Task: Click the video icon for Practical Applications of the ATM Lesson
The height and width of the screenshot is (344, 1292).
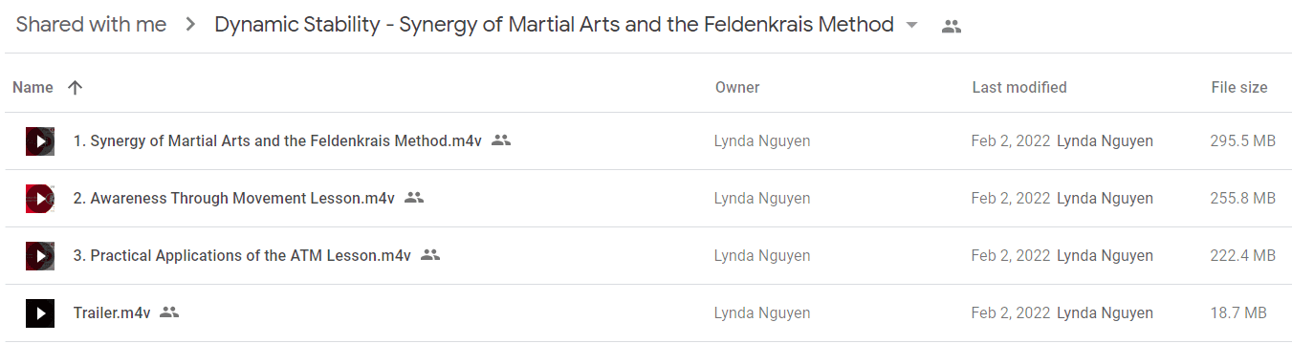Action: pyautogui.click(x=39, y=256)
